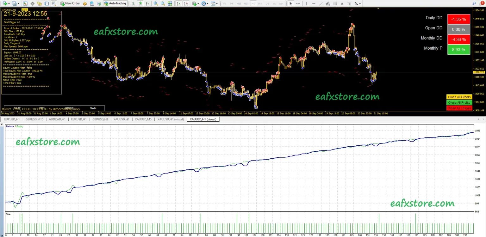Open the MetaEditor icon
The height and width of the screenshot is (237, 486).
tap(85, 3)
